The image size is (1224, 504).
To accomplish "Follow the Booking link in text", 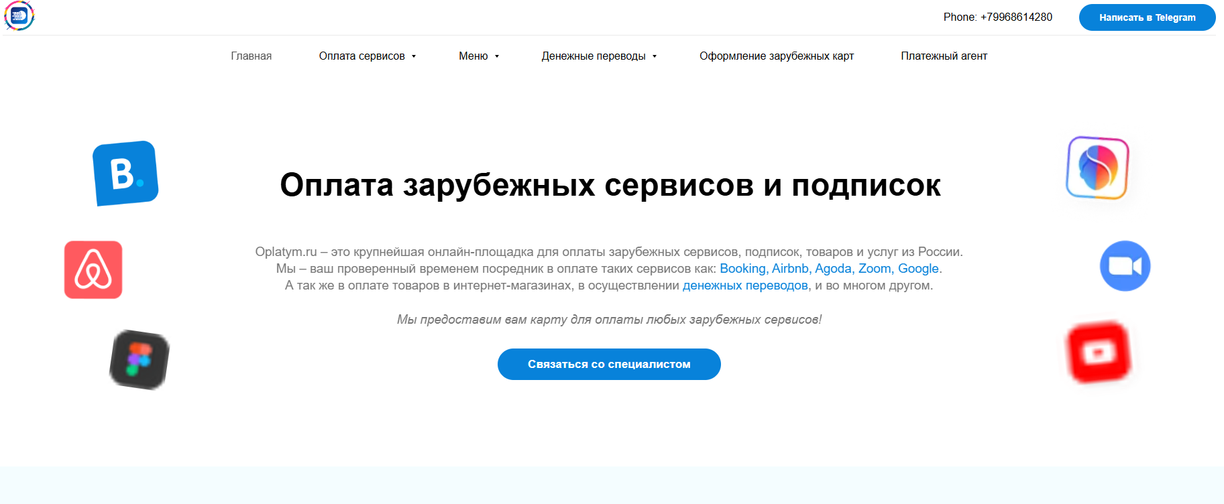I will click(744, 269).
